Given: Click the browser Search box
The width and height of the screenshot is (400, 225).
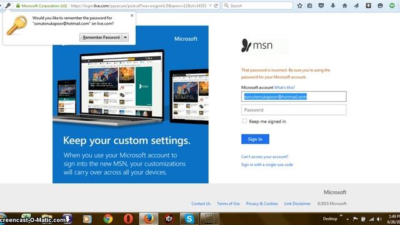Looking at the screenshot, I should [x=257, y=6].
